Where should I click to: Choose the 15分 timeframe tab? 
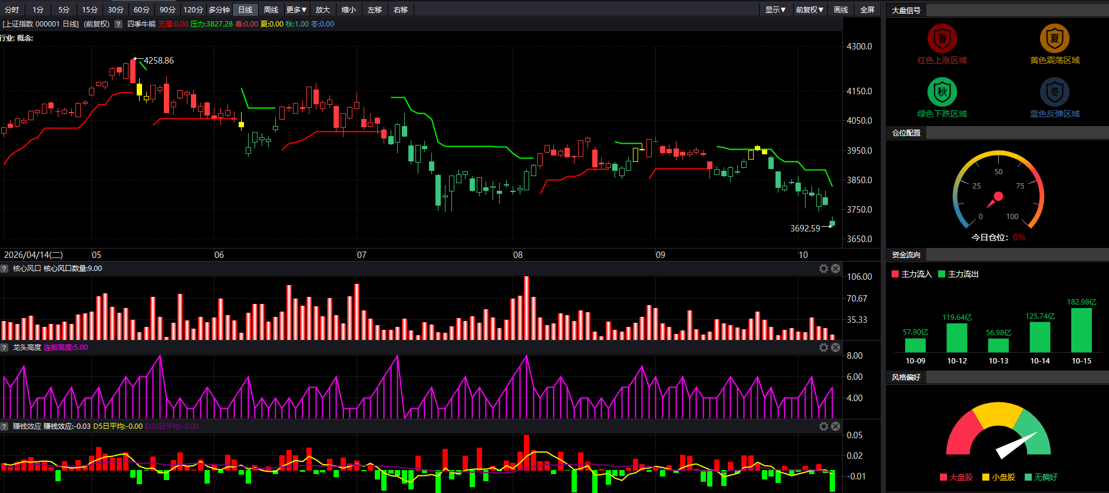[x=90, y=9]
